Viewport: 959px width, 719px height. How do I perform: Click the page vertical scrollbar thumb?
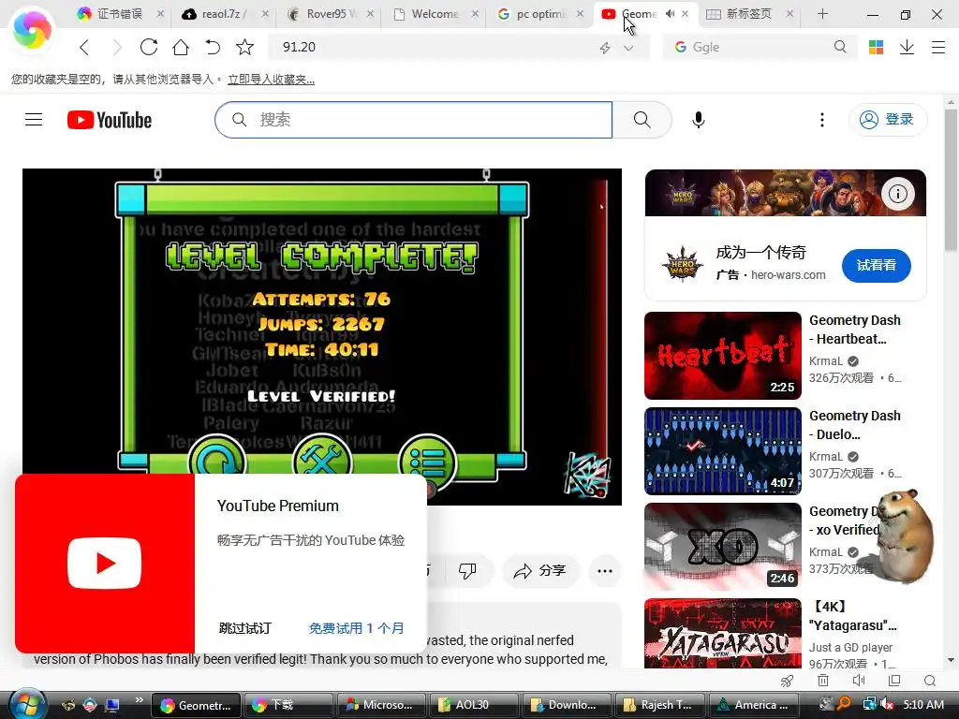pos(951,181)
